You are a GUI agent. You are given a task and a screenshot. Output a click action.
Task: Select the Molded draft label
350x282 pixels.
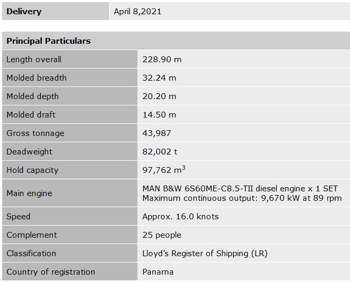(x=31, y=115)
